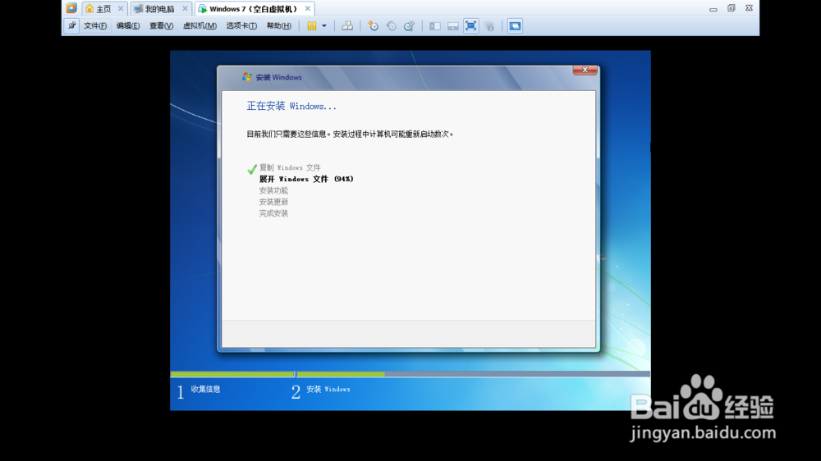
Task: Minimize the VMware window
Action: (x=713, y=8)
